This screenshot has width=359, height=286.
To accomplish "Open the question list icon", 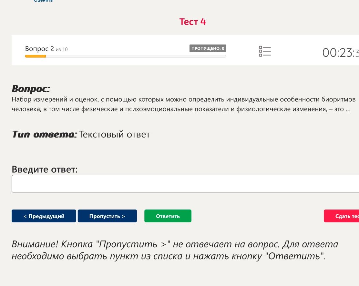I will coord(265,51).
